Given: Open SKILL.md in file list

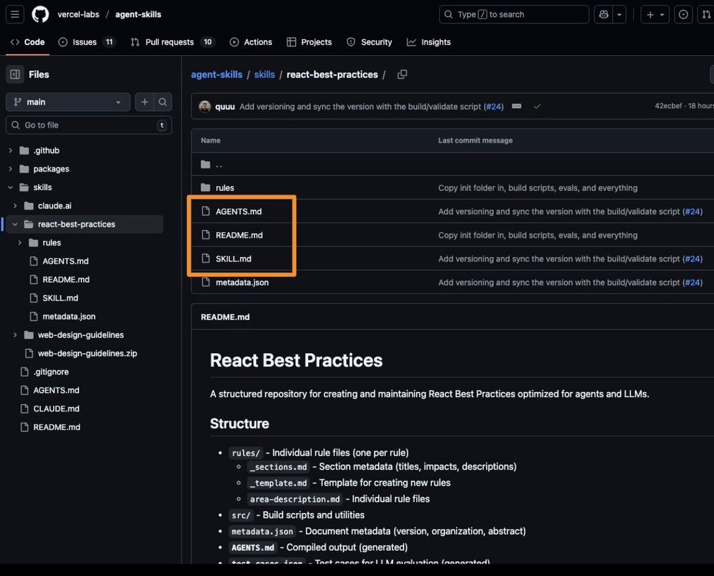Looking at the screenshot, I should pyautogui.click(x=233, y=259).
